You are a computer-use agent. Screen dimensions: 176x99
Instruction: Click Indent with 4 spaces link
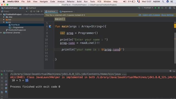(x=151, y=15)
